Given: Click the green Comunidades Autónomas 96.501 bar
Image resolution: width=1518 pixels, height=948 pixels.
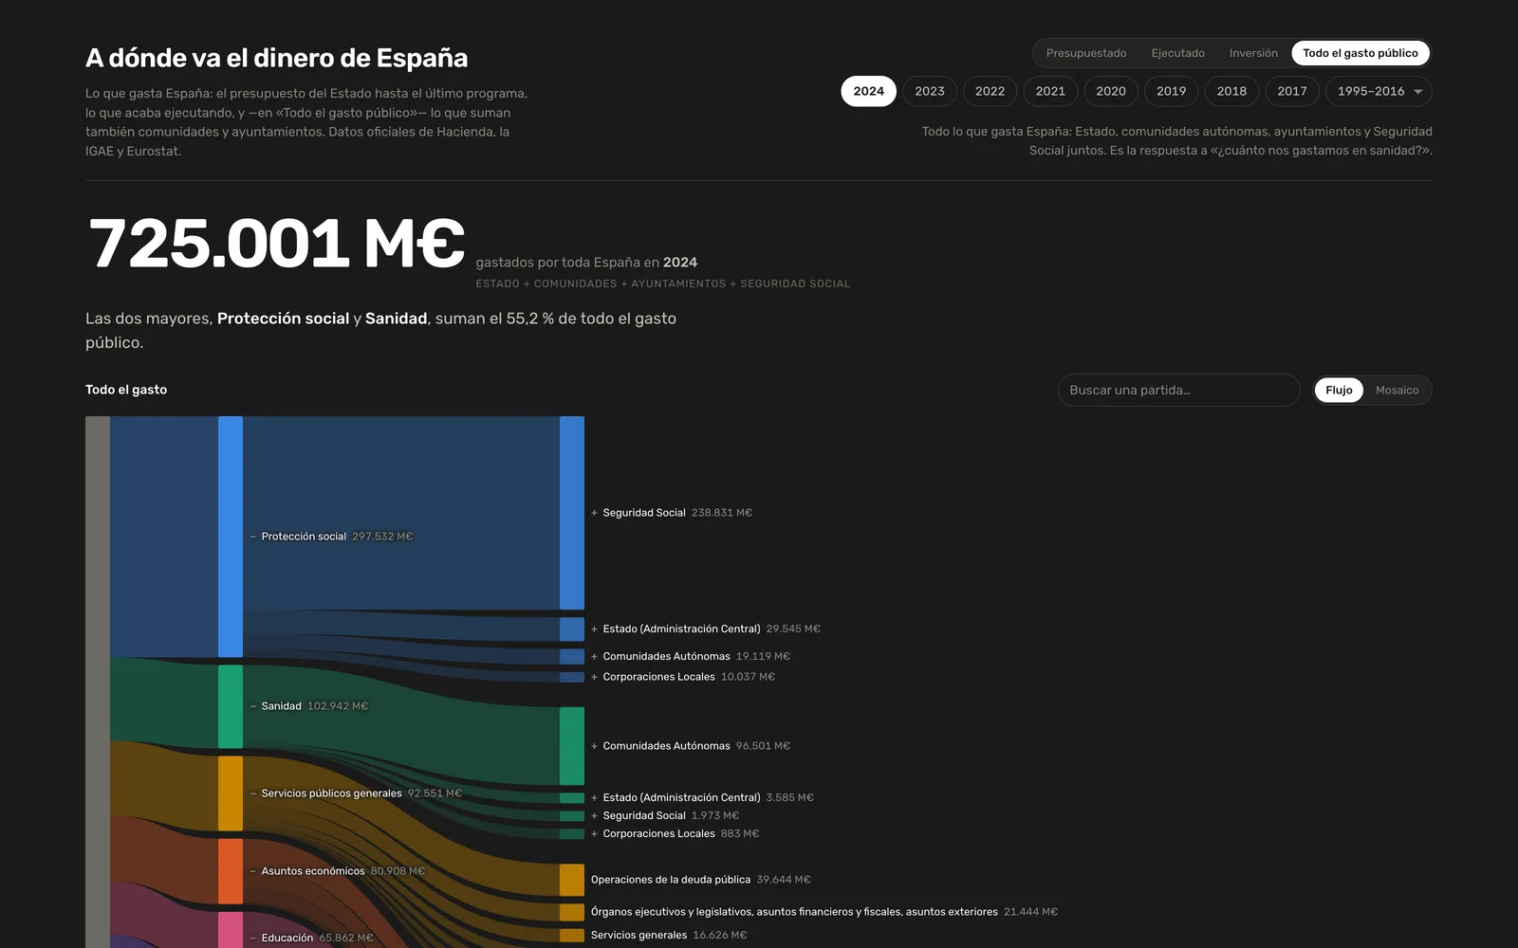Looking at the screenshot, I should coord(572,746).
